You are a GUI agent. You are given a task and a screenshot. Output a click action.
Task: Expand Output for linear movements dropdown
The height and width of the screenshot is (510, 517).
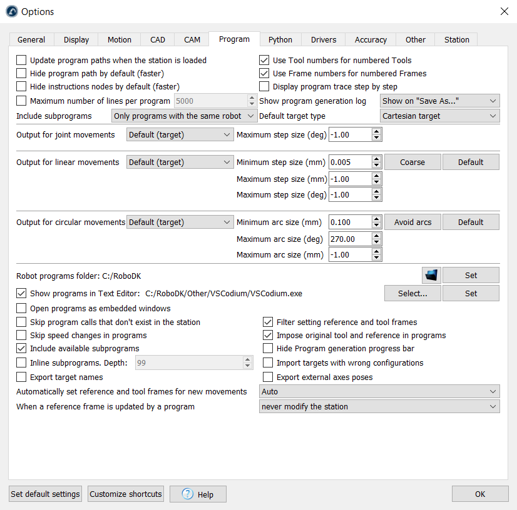click(180, 162)
